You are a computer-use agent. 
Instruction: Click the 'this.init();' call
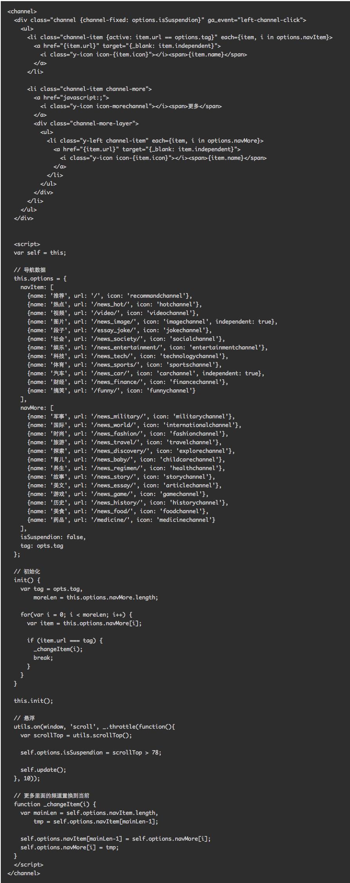pyautogui.click(x=33, y=701)
